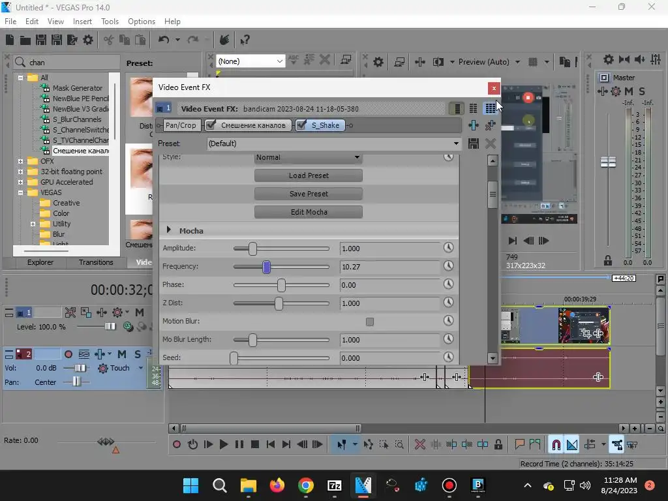Click the plug-in search field with chan

point(67,62)
